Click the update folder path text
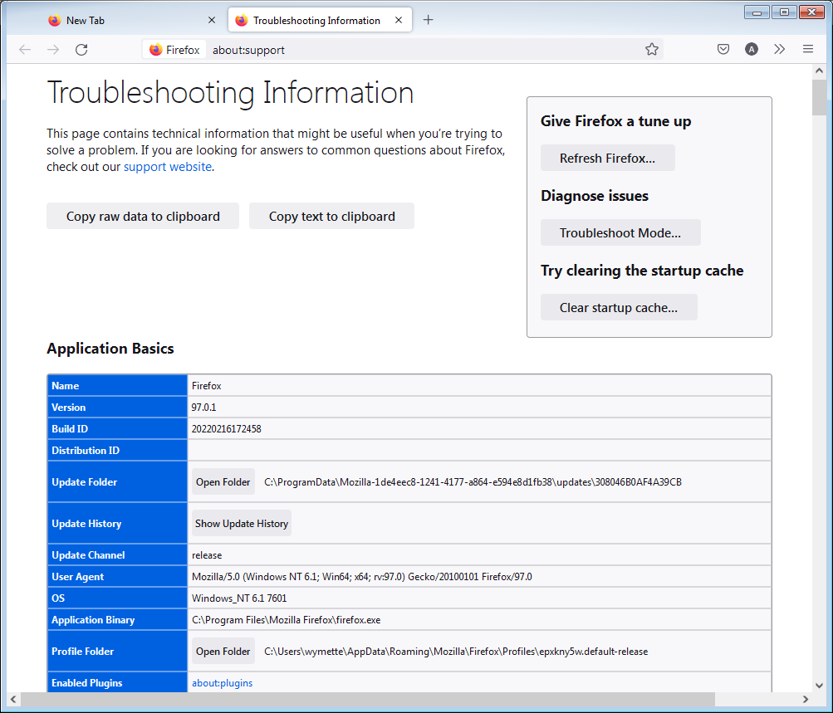This screenshot has width=833, height=713. tap(473, 482)
